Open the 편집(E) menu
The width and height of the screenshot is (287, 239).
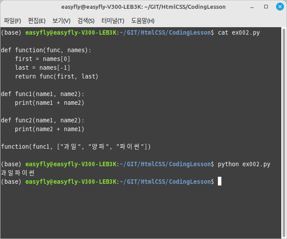(x=37, y=21)
